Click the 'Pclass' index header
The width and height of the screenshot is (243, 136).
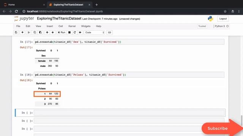click(42, 88)
